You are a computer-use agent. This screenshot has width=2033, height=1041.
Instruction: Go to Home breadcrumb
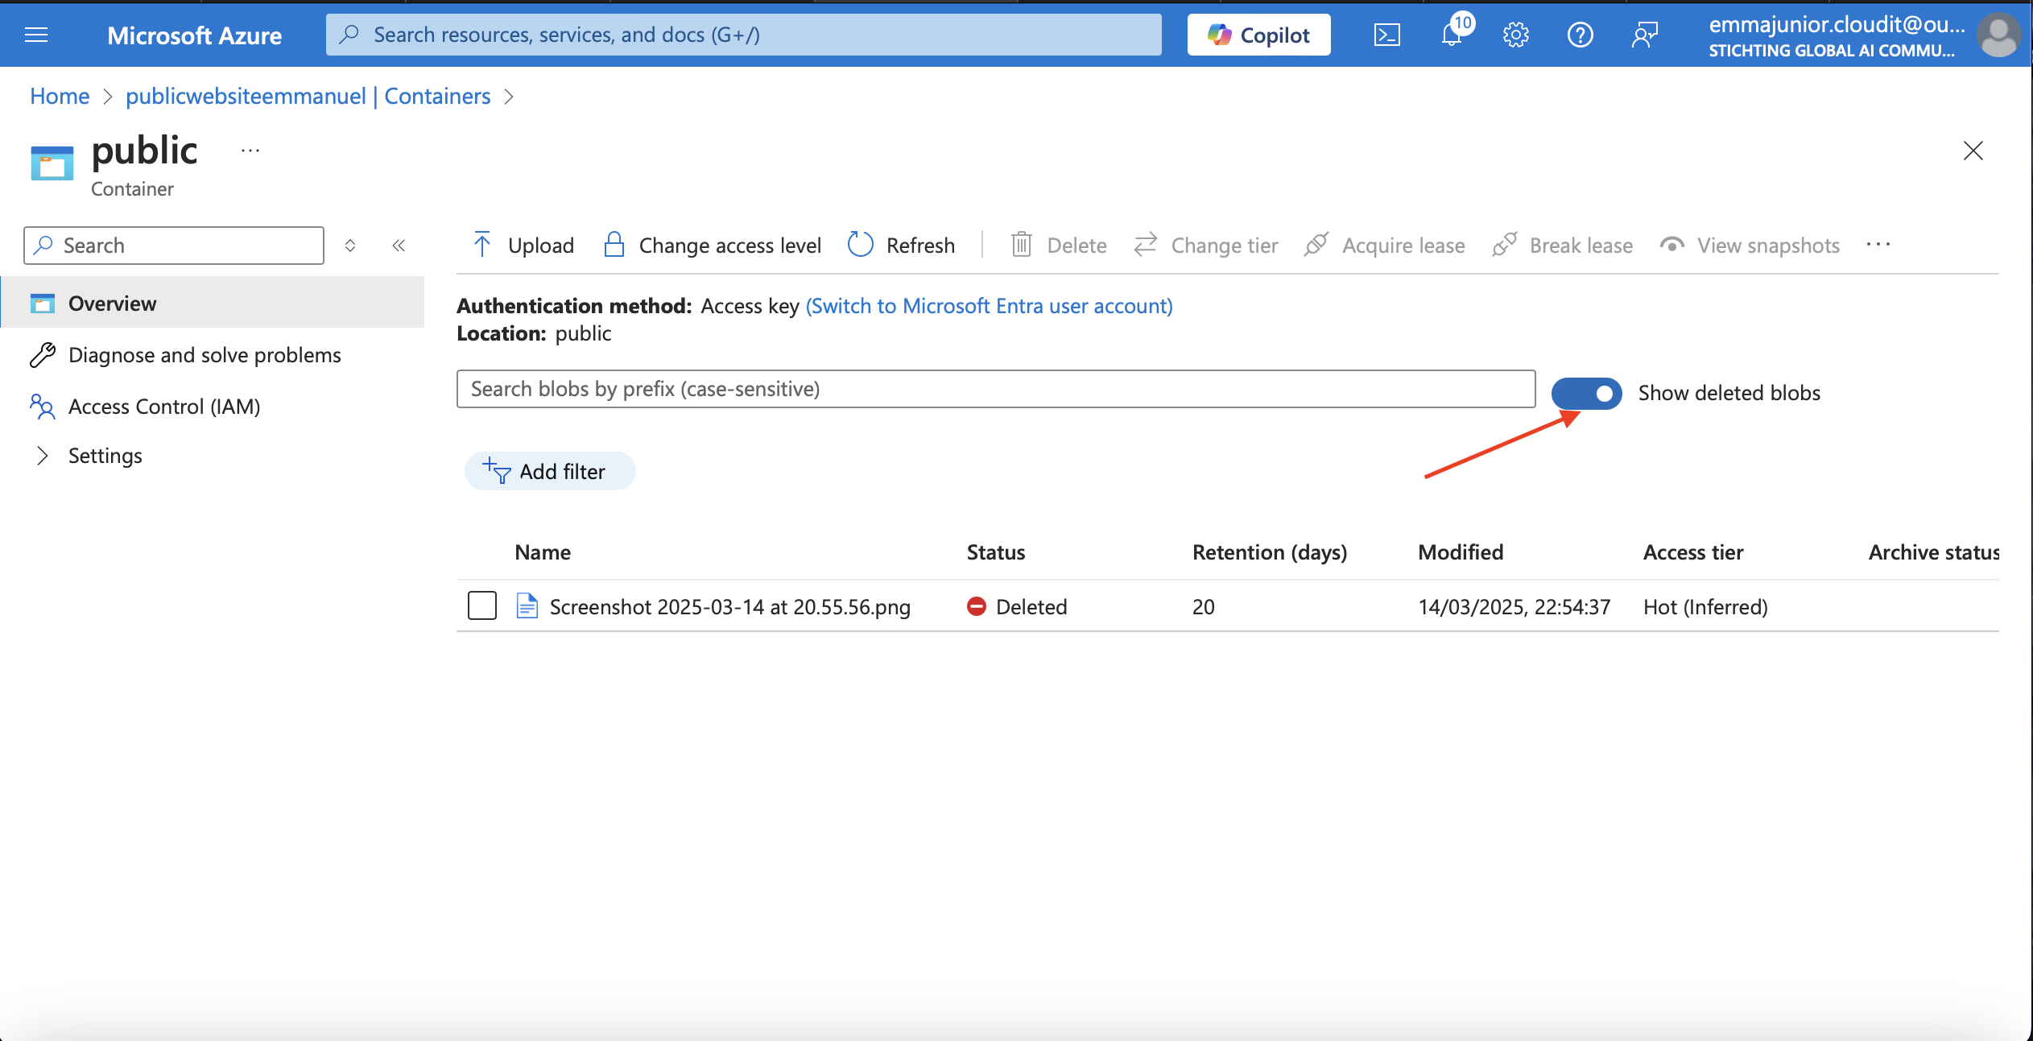[x=60, y=96]
